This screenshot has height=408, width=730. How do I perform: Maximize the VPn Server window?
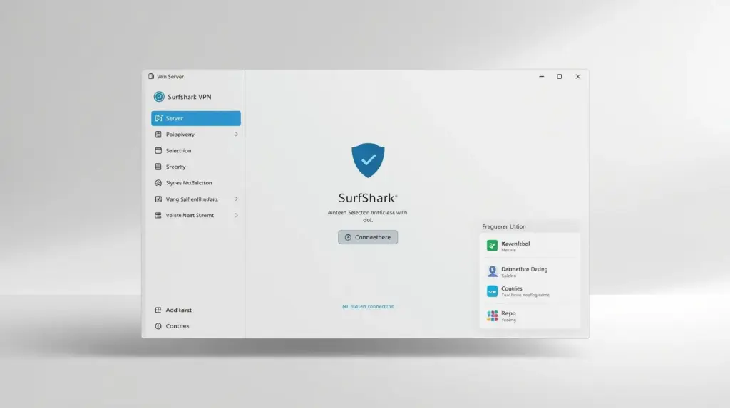(x=560, y=77)
